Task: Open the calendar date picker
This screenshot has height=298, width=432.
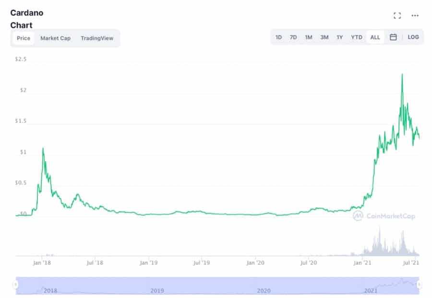Action: tap(392, 37)
